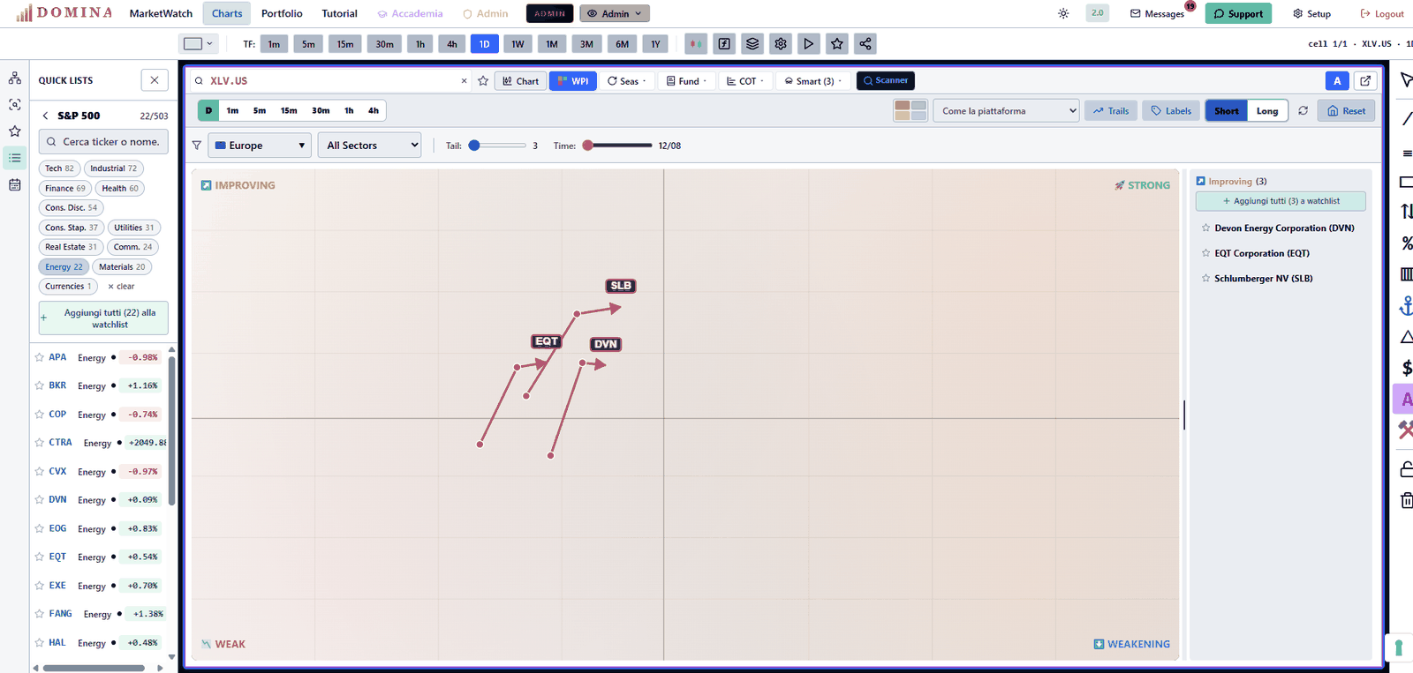This screenshot has width=1413, height=673.
Task: Select the 1W timeframe
Action: coord(518,43)
